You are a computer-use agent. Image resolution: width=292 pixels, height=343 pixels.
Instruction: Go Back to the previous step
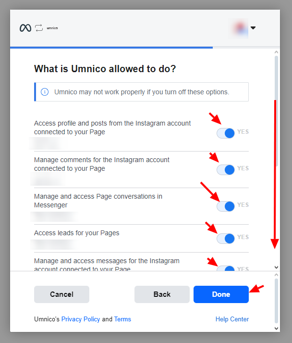pos(162,294)
